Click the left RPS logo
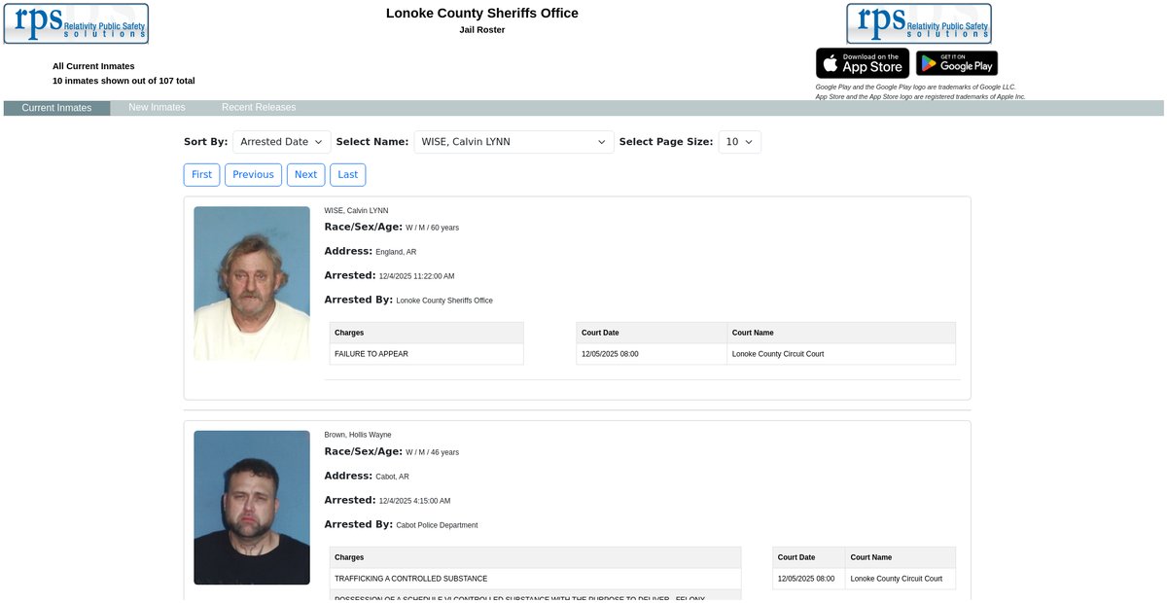The height and width of the screenshot is (603, 1167). tap(76, 23)
